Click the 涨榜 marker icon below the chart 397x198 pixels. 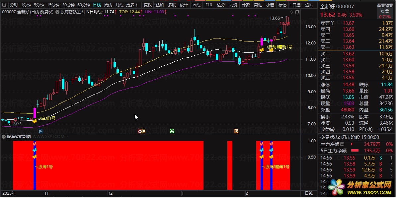point(141,131)
